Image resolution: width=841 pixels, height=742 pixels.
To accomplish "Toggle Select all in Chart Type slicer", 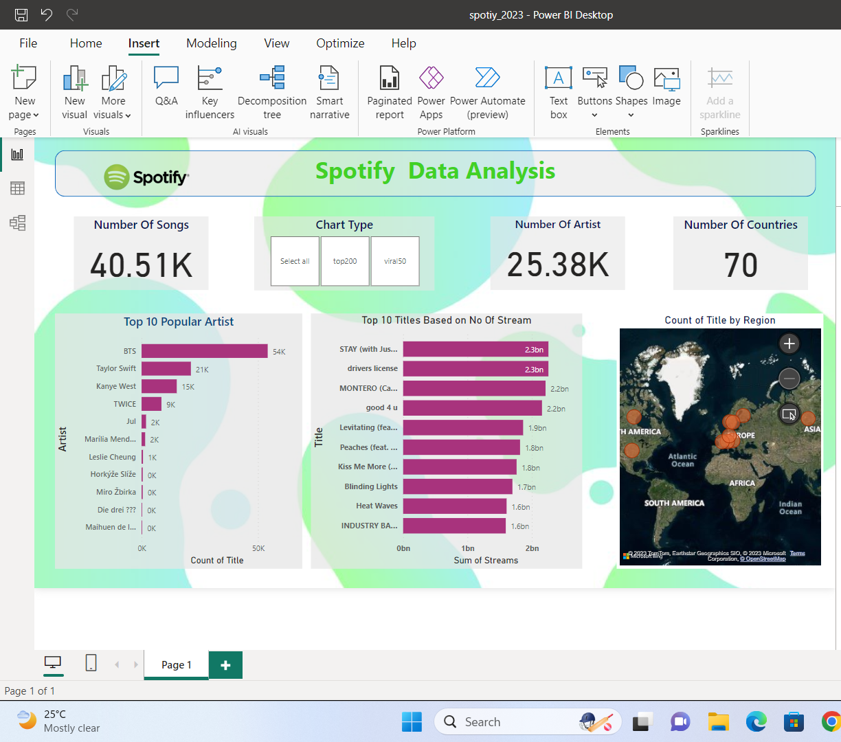I will pos(295,261).
